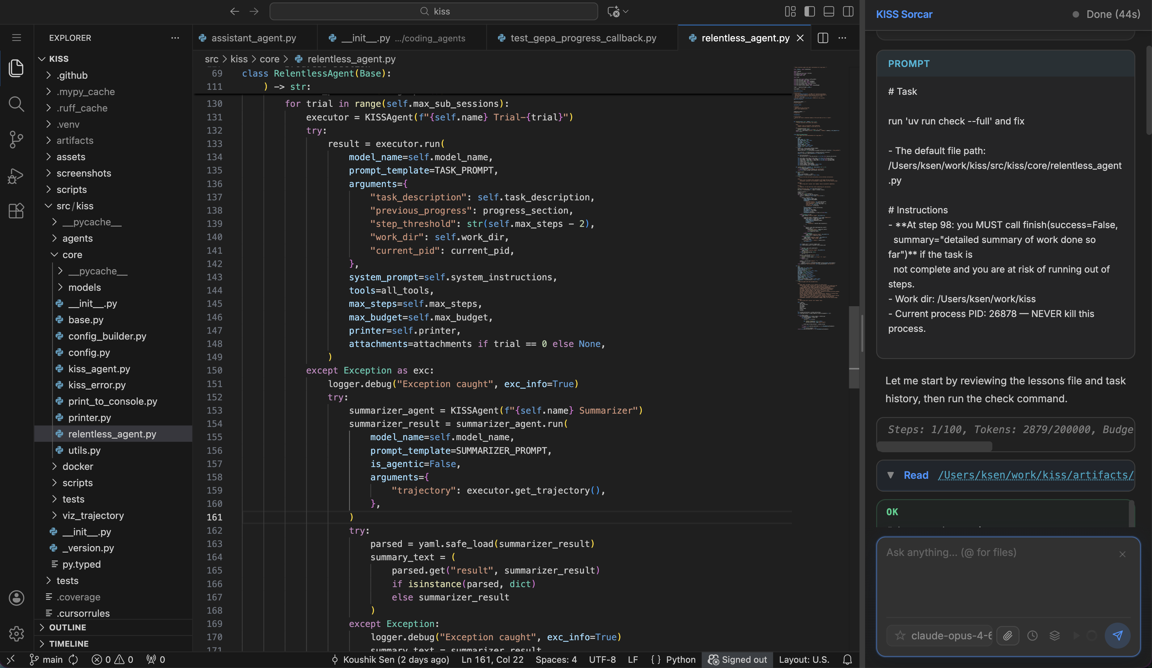This screenshot has height=668, width=1152.
Task: Click the Steps output horizontal scrollbar
Action: [x=934, y=446]
